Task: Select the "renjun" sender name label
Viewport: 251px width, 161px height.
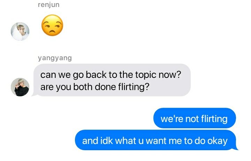Action: pyautogui.click(x=49, y=5)
